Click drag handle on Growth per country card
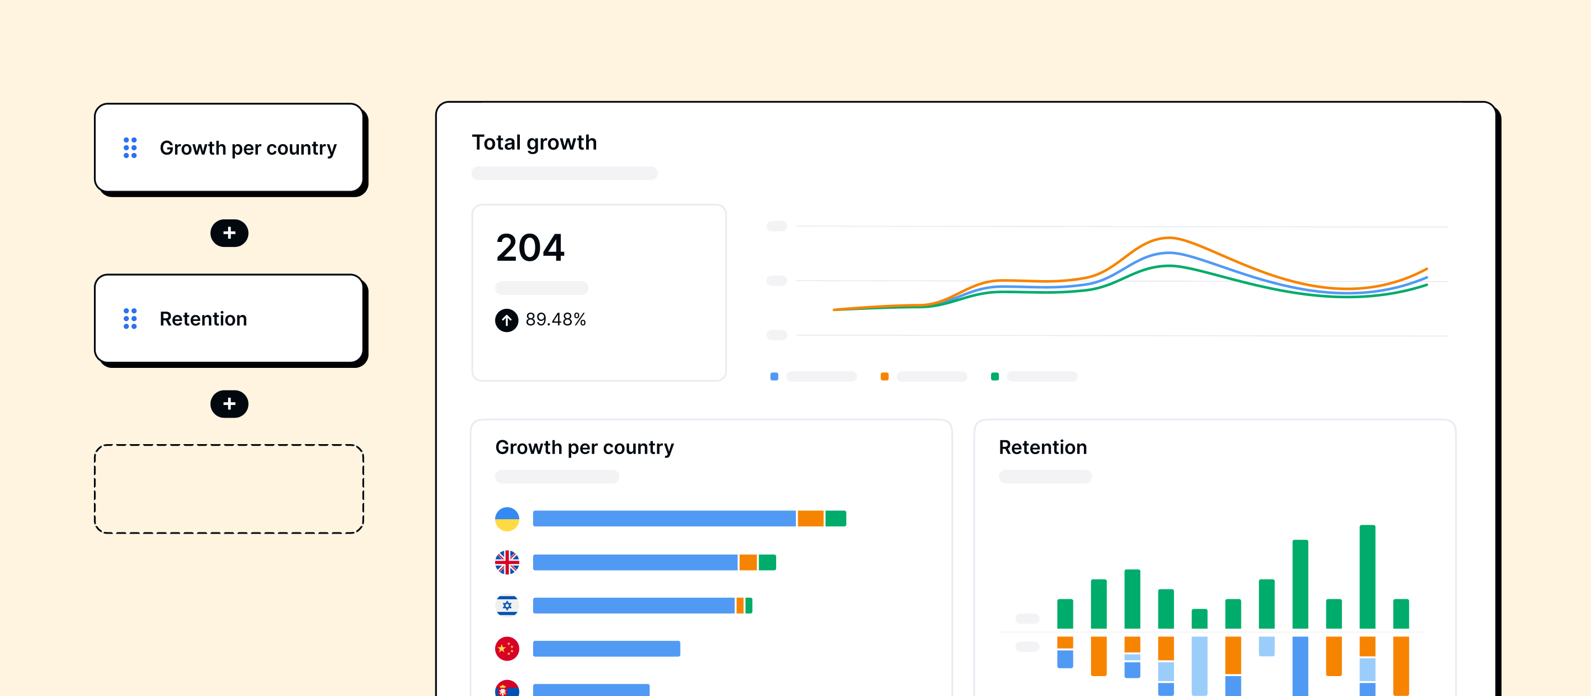 click(130, 147)
